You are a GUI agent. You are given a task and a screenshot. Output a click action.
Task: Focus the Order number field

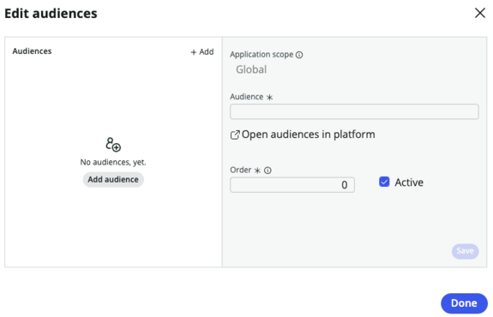[292, 185]
